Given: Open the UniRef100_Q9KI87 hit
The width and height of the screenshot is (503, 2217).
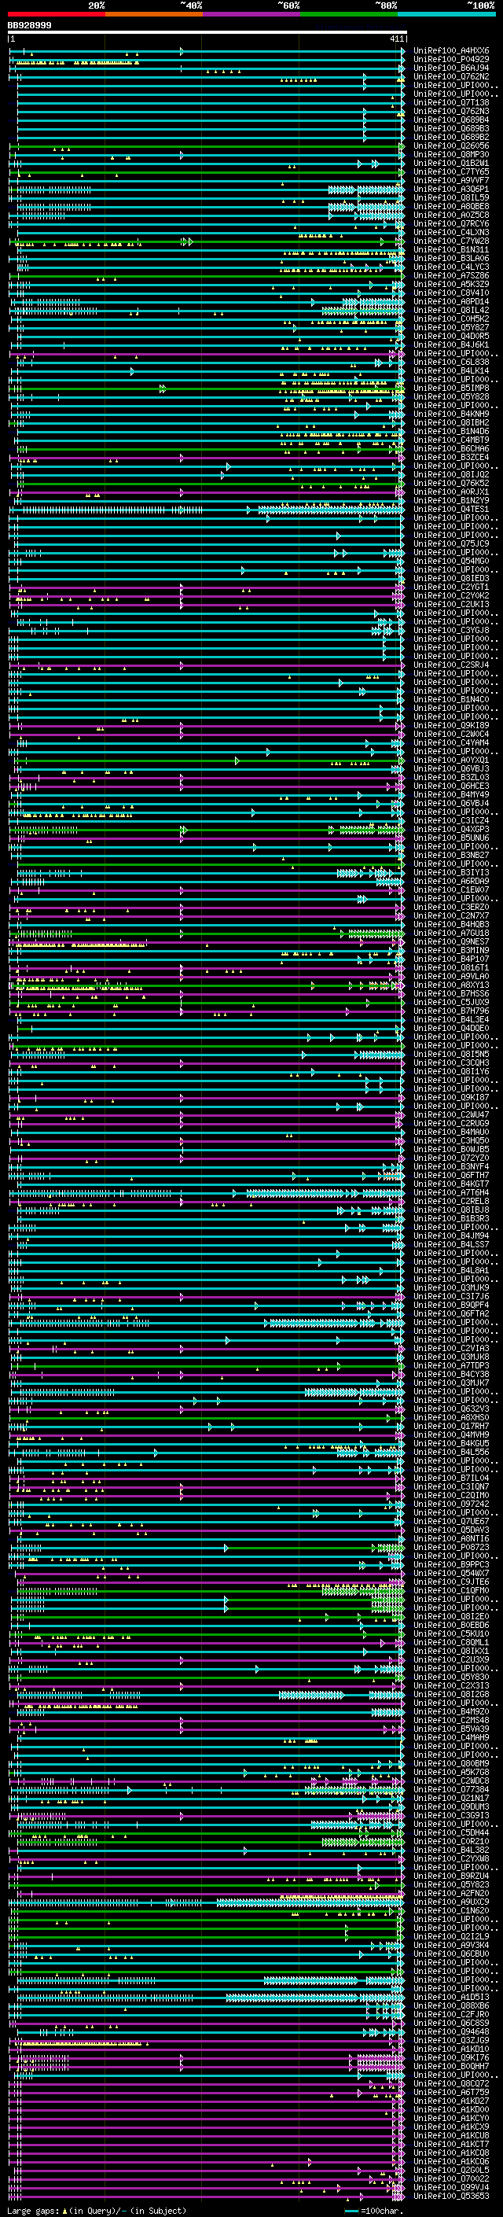Looking at the screenshot, I should (x=451, y=1097).
